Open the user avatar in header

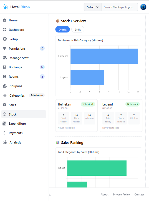(x=143, y=7)
